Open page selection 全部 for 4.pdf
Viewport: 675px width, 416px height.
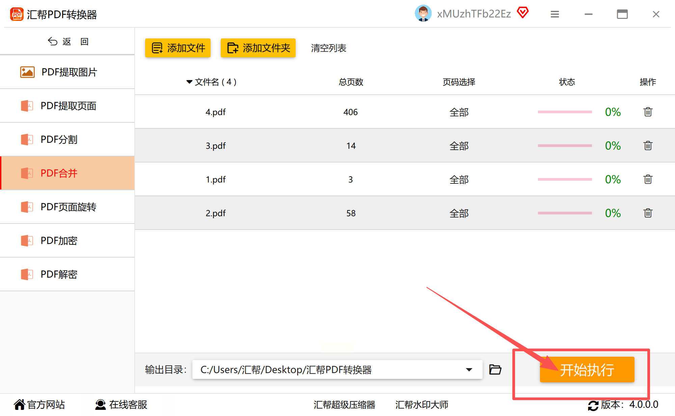459,112
